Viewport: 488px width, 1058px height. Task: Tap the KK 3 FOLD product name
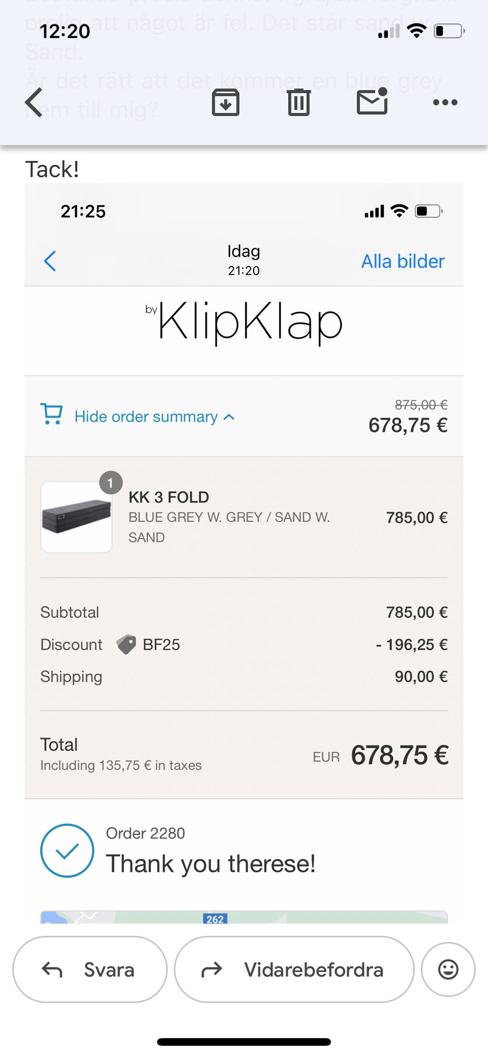tap(169, 497)
